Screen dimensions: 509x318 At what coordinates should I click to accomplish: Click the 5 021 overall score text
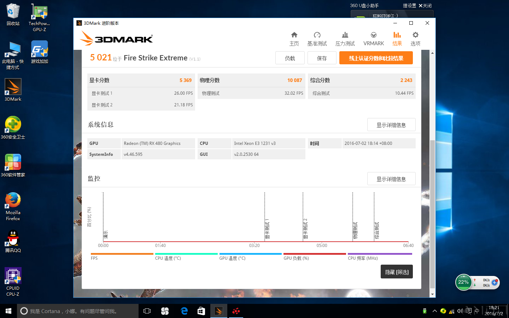pyautogui.click(x=101, y=57)
